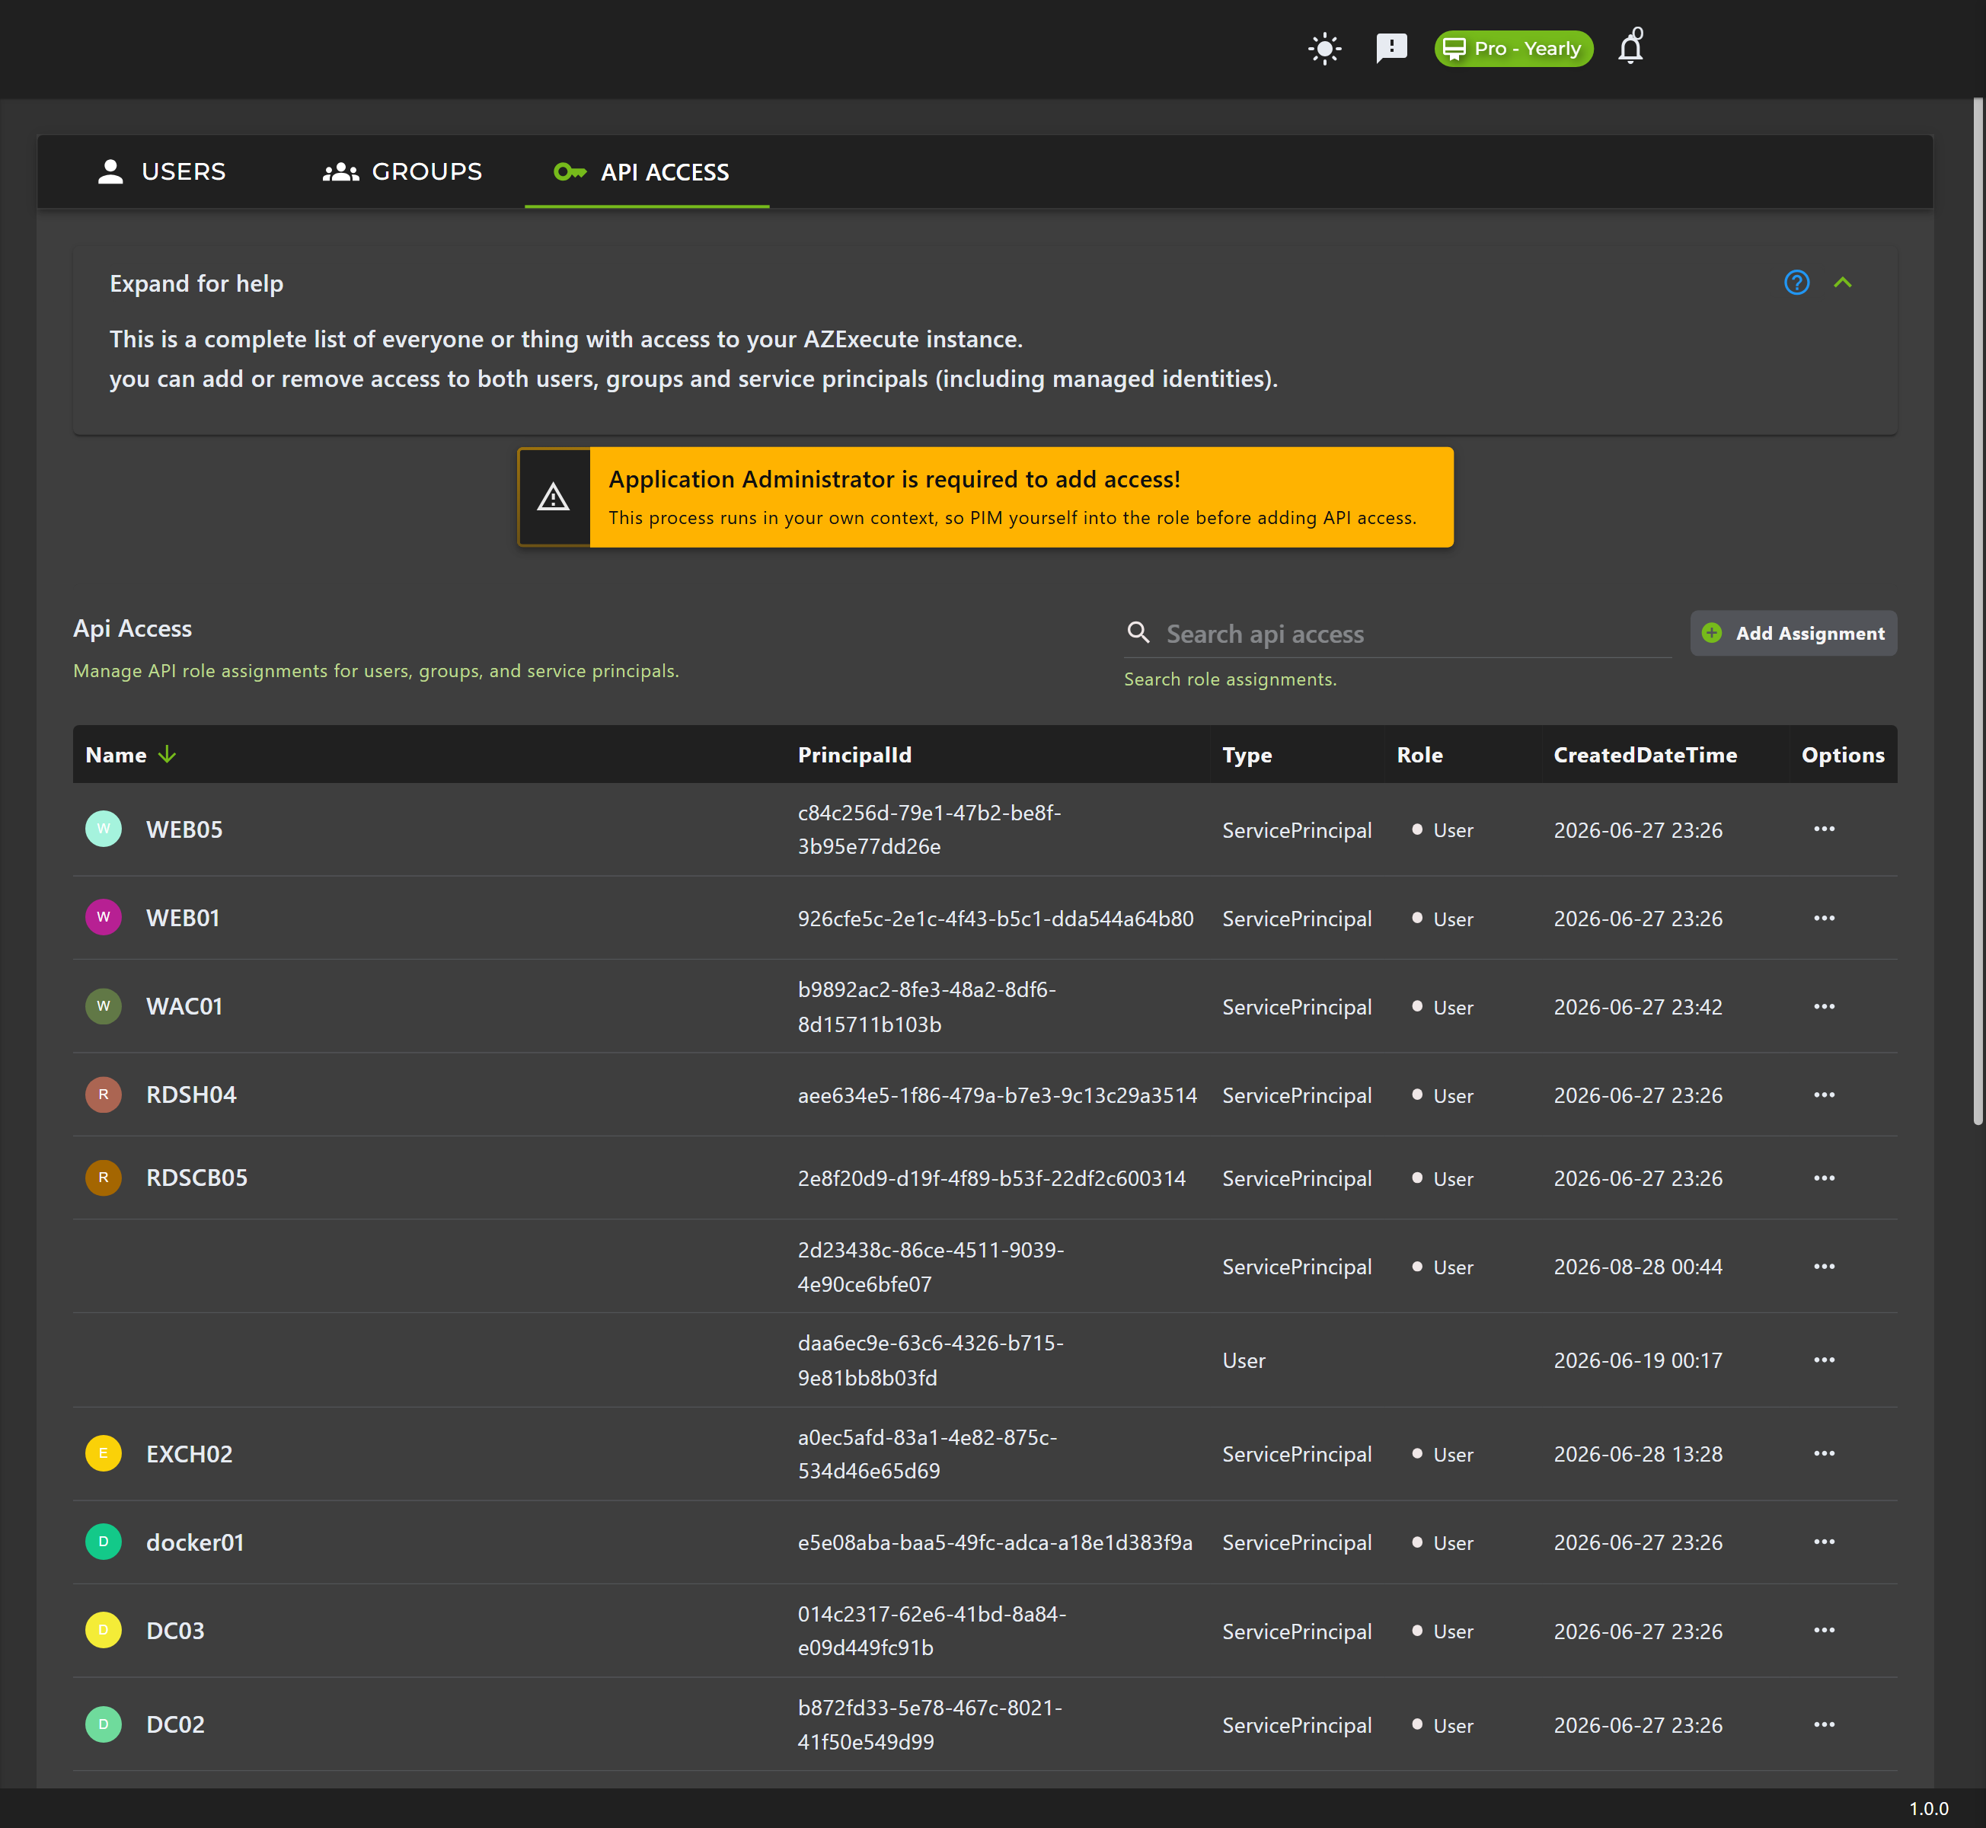Select the API Access tab
1986x1828 pixels.
[647, 172]
